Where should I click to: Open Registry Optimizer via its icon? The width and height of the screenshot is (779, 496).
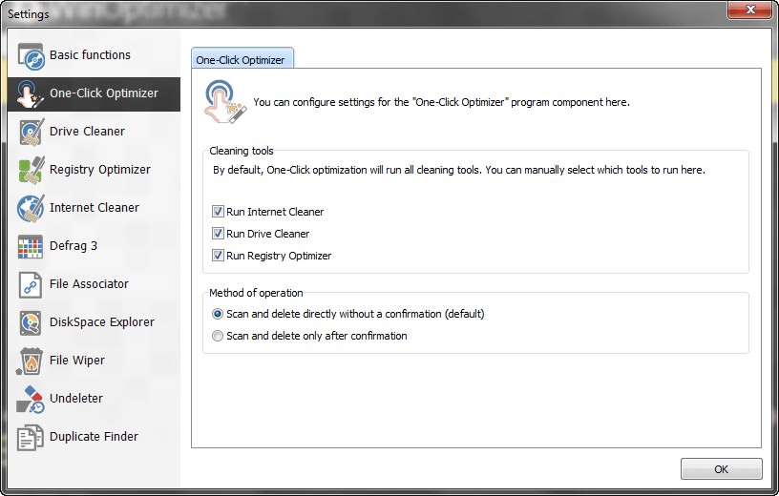click(x=31, y=170)
